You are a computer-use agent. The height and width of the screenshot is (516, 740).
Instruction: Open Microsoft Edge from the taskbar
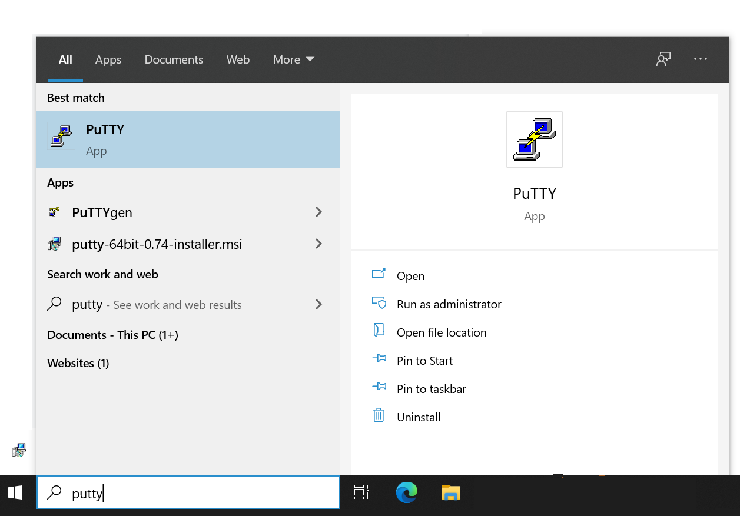(406, 493)
